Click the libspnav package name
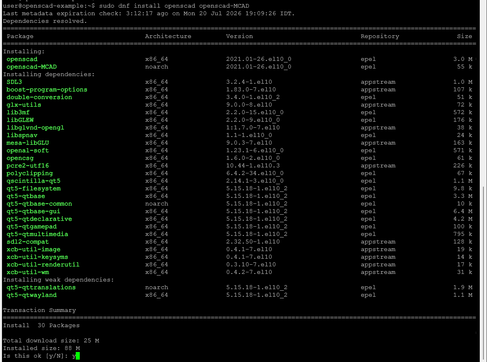The width and height of the screenshot is (487, 362). click(22, 135)
